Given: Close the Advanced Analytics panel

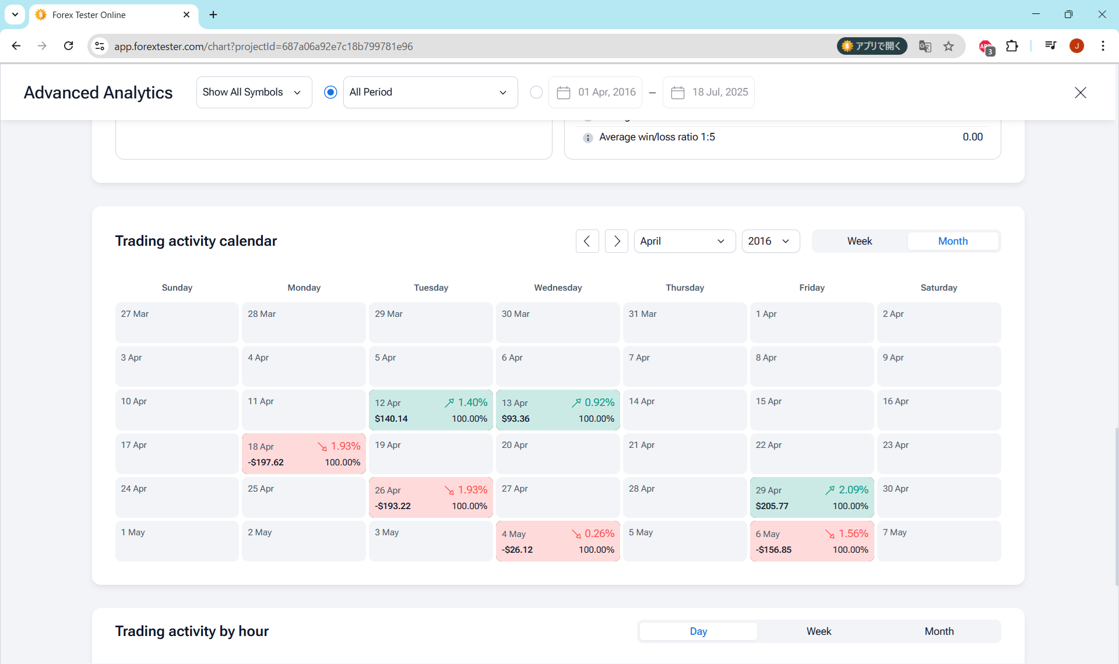Looking at the screenshot, I should (x=1080, y=93).
